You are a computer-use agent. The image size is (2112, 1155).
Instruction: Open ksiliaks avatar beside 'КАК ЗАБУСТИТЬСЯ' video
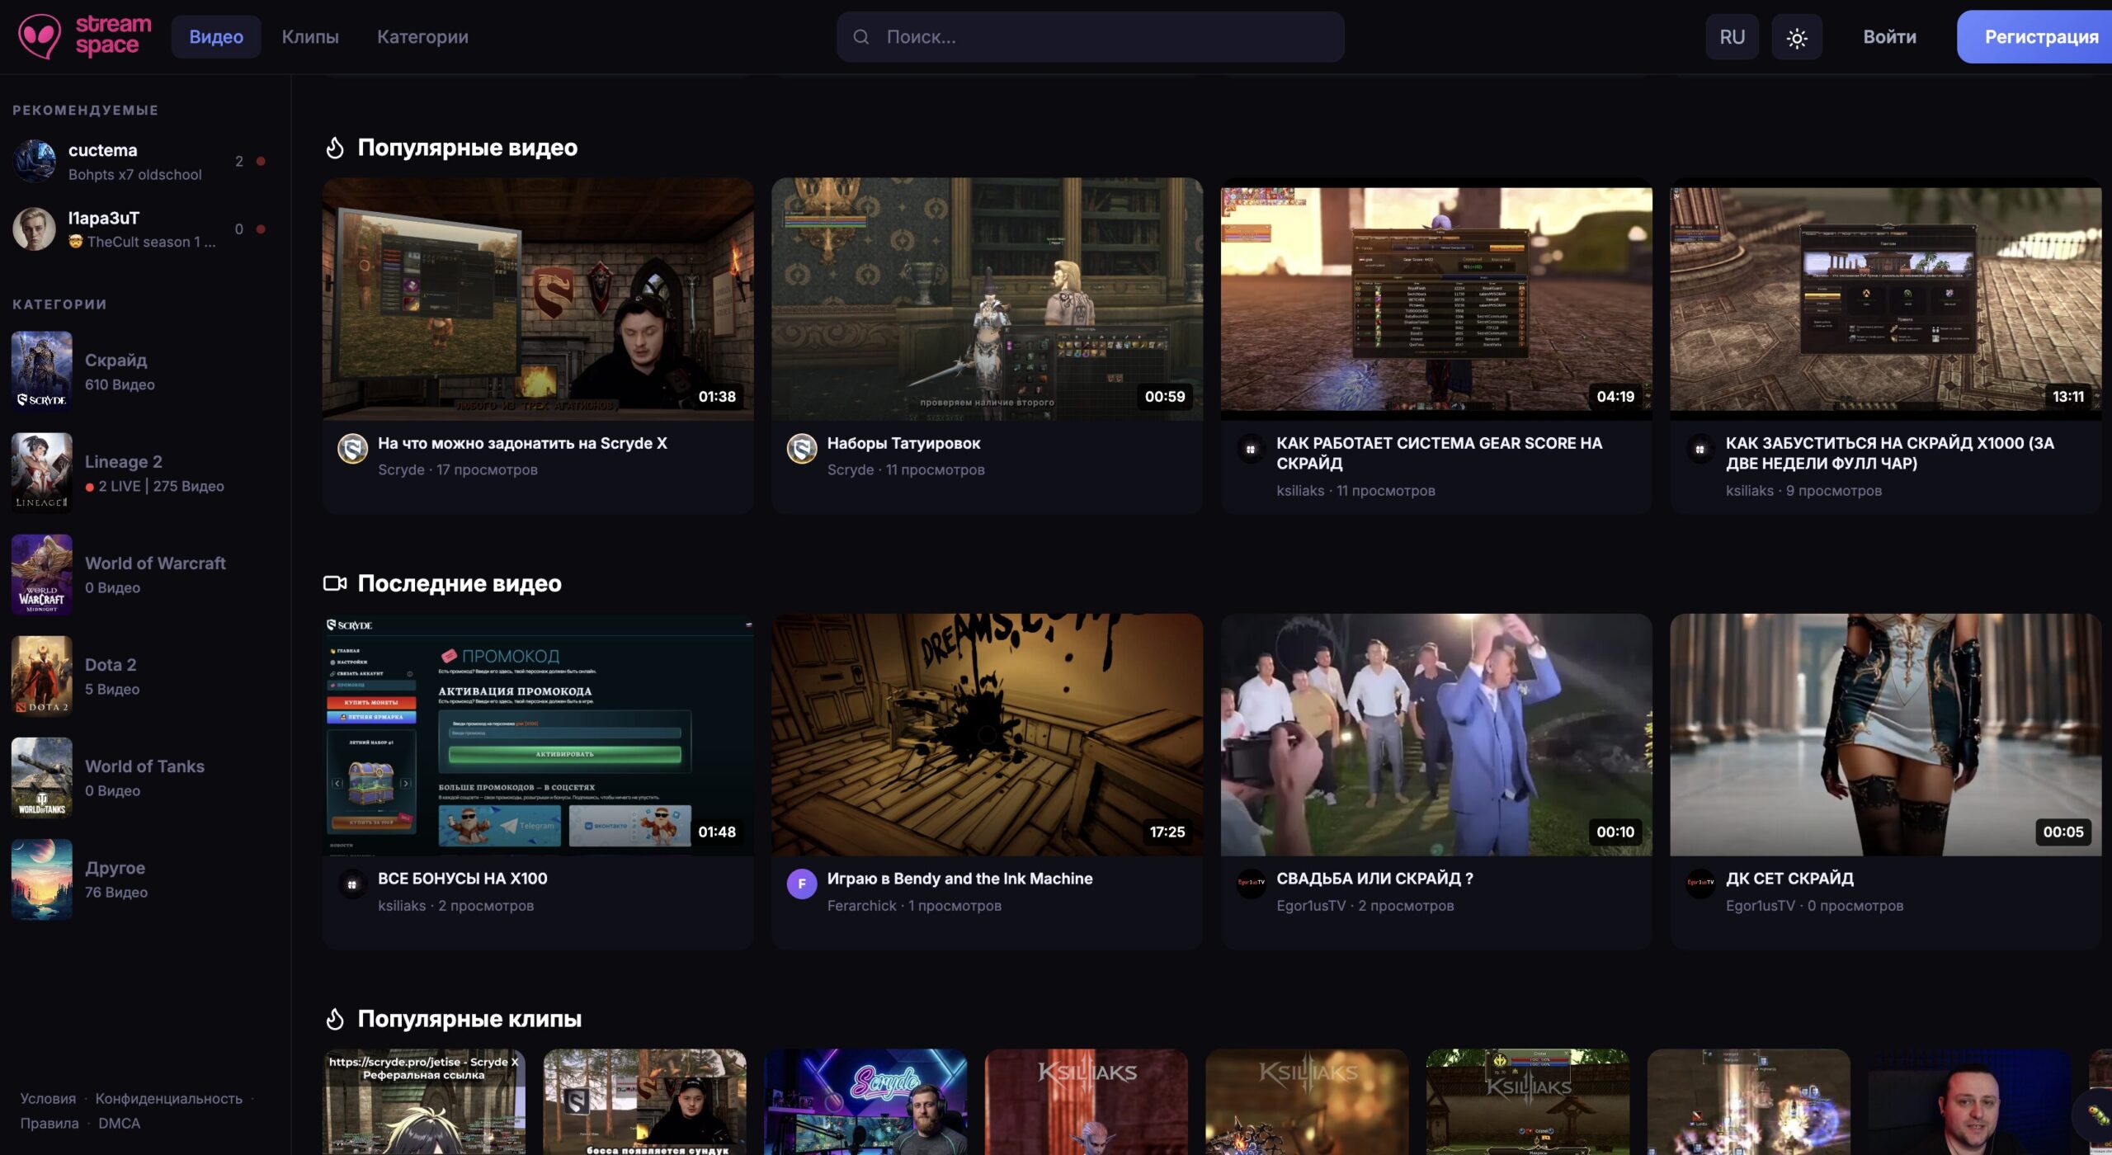pos(1700,449)
